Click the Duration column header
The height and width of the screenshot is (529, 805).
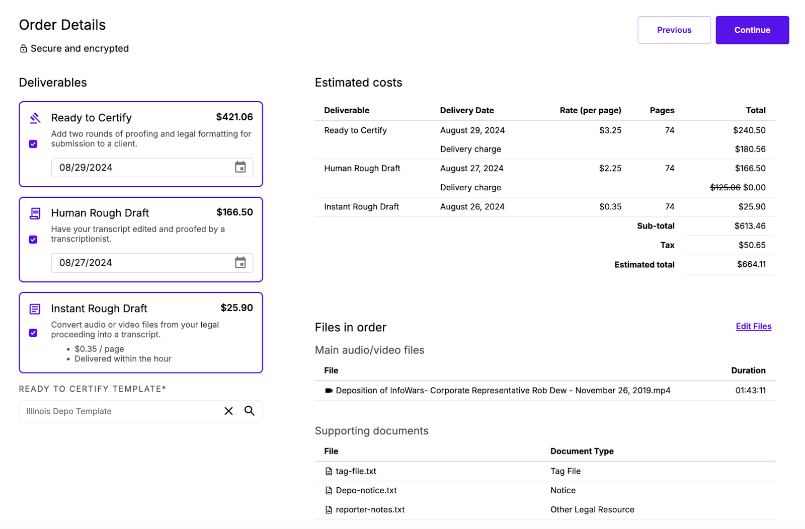coord(748,370)
